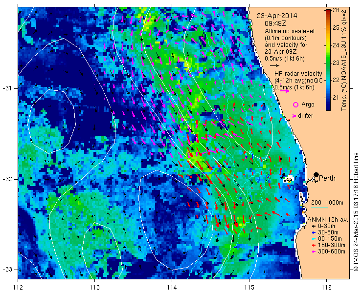Click the '(4-12h avg)noQC' text
The height and width of the screenshot is (293, 362).
coord(298,81)
